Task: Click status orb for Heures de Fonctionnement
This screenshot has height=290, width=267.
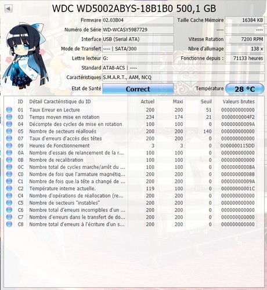Action: click(9, 146)
